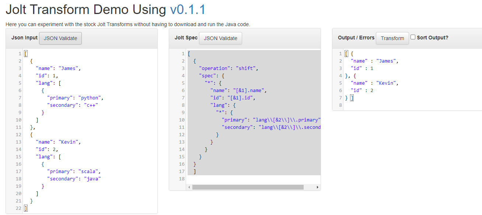Click line number 22 in Json Input gutter

tap(18, 208)
